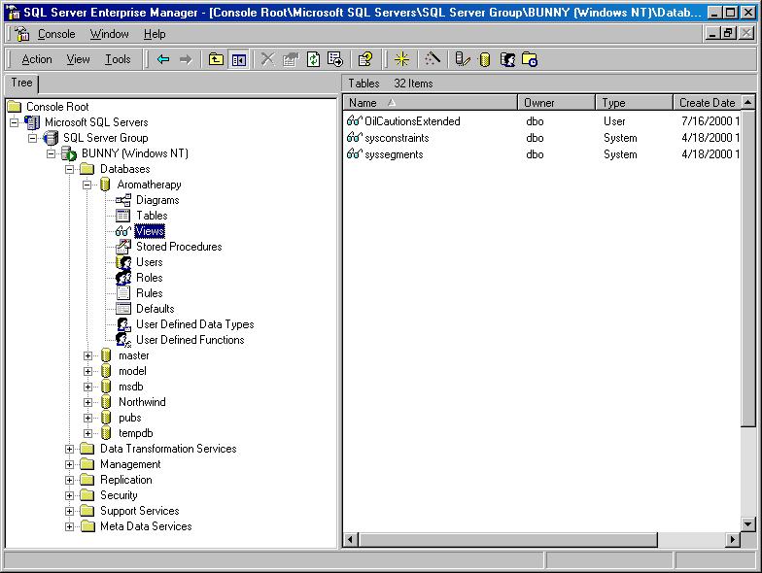Viewport: 762px width, 573px height.
Task: Collapse the Databases folder
Action: (x=70, y=169)
